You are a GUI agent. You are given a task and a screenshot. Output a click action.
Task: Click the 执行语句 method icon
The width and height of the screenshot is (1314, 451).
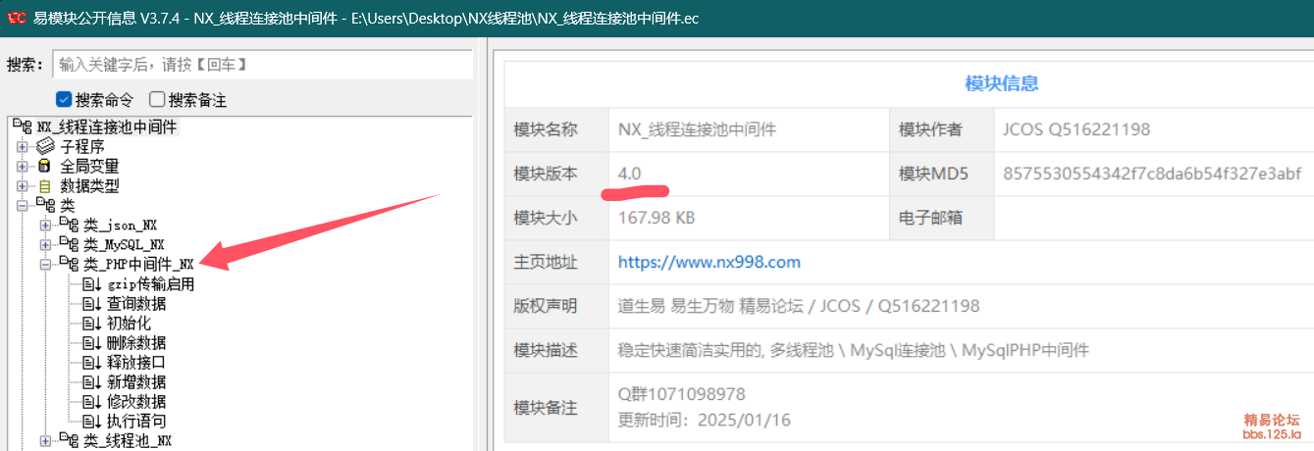tap(92, 422)
